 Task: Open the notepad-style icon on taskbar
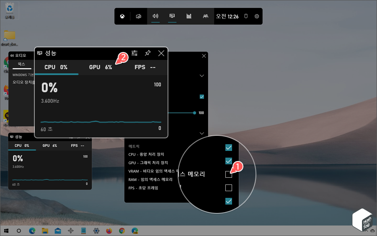click(x=83, y=231)
